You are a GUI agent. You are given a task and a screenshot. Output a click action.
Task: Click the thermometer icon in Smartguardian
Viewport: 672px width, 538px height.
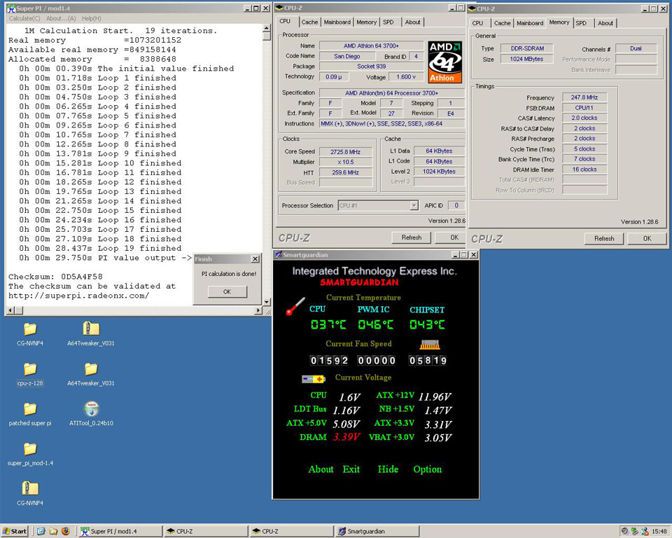tap(295, 307)
